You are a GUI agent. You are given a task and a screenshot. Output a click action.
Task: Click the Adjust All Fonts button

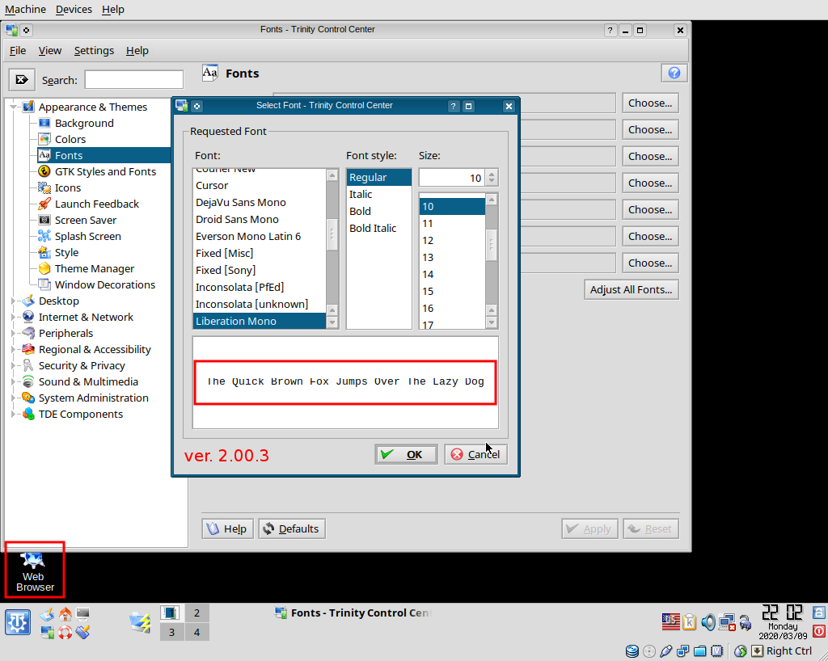coord(631,289)
